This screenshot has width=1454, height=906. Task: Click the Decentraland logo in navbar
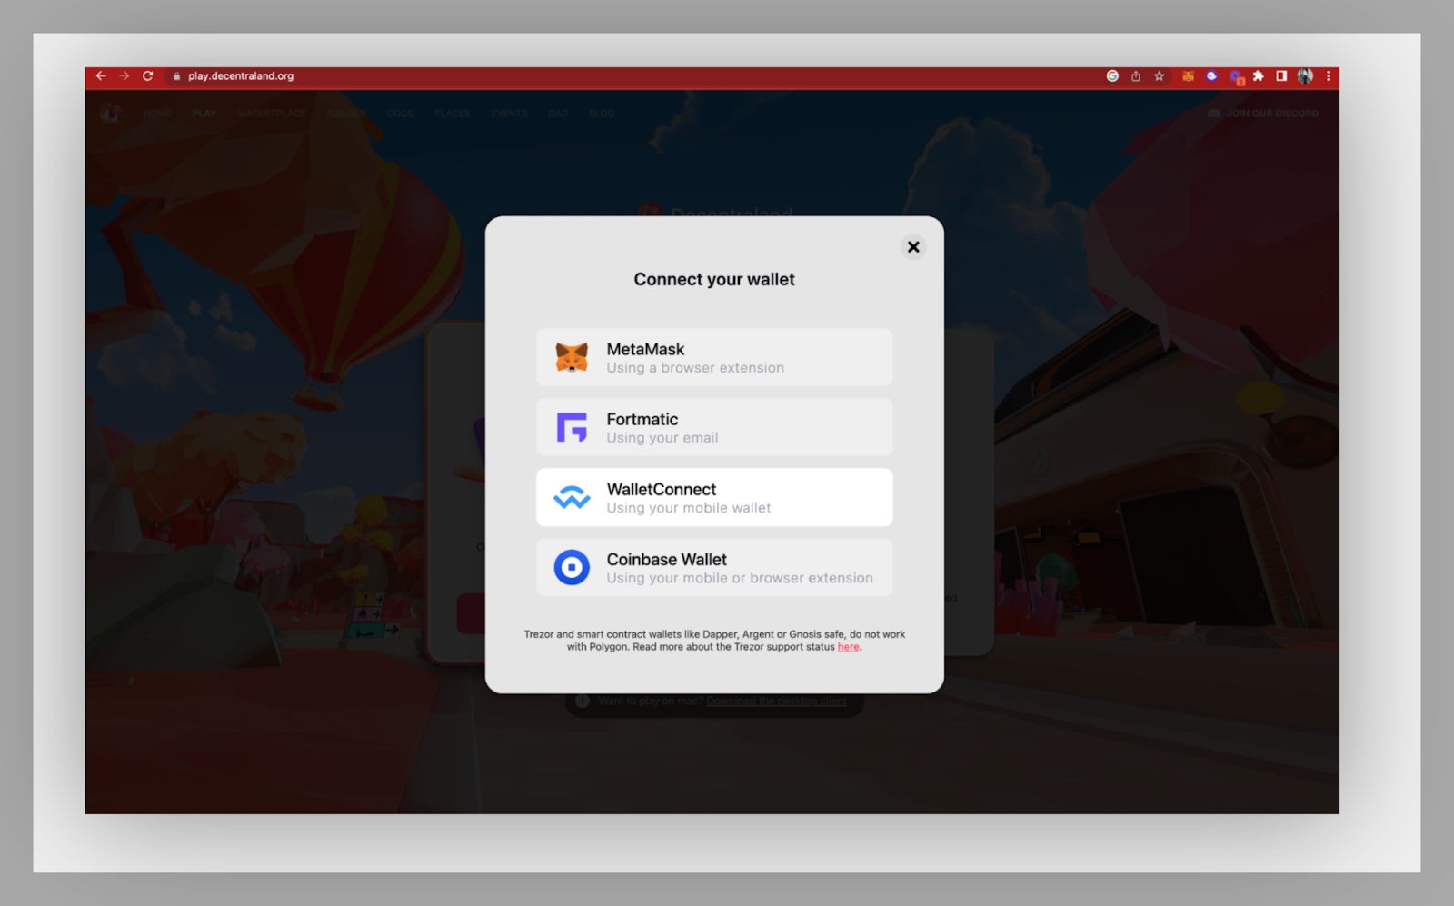[111, 113]
